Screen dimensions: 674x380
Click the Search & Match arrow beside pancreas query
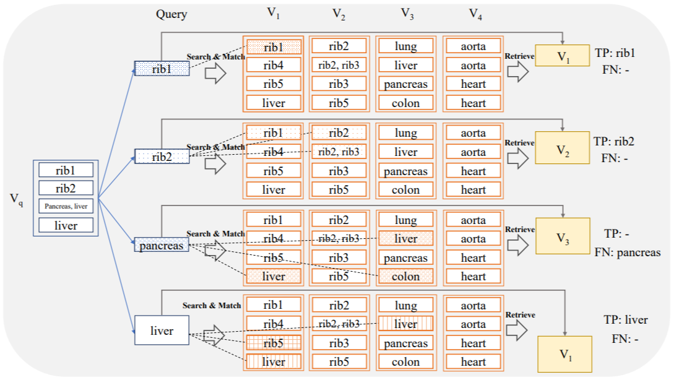pos(215,251)
